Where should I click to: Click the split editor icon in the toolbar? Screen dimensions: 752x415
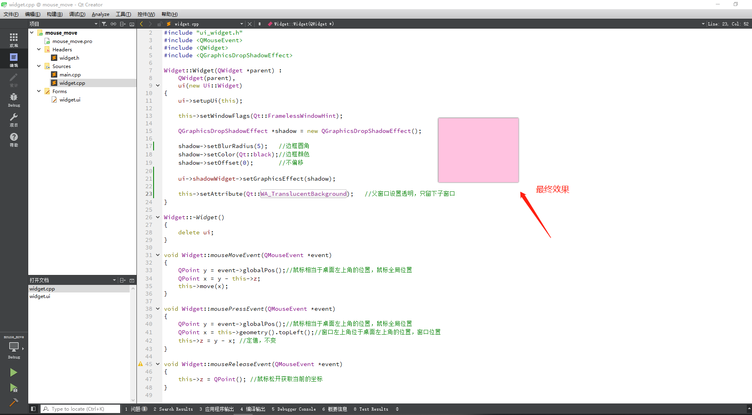click(x=123, y=23)
